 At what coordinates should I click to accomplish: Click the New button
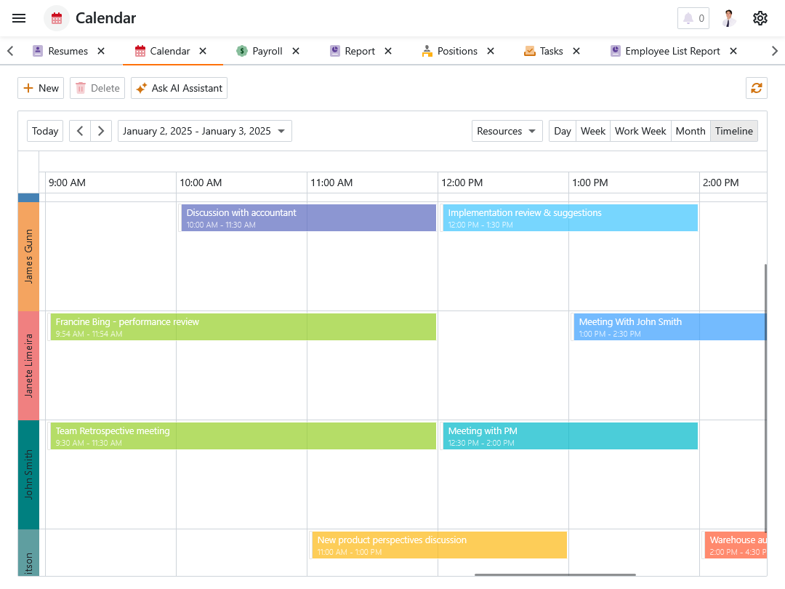click(x=41, y=88)
